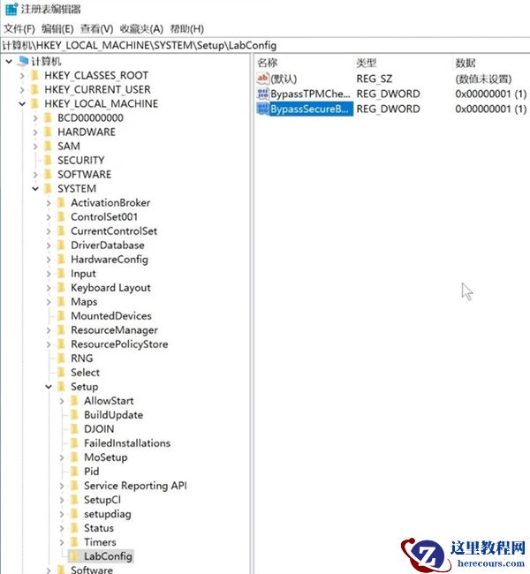
Task: Collapse the SYSTEM key arrow
Action: point(35,189)
